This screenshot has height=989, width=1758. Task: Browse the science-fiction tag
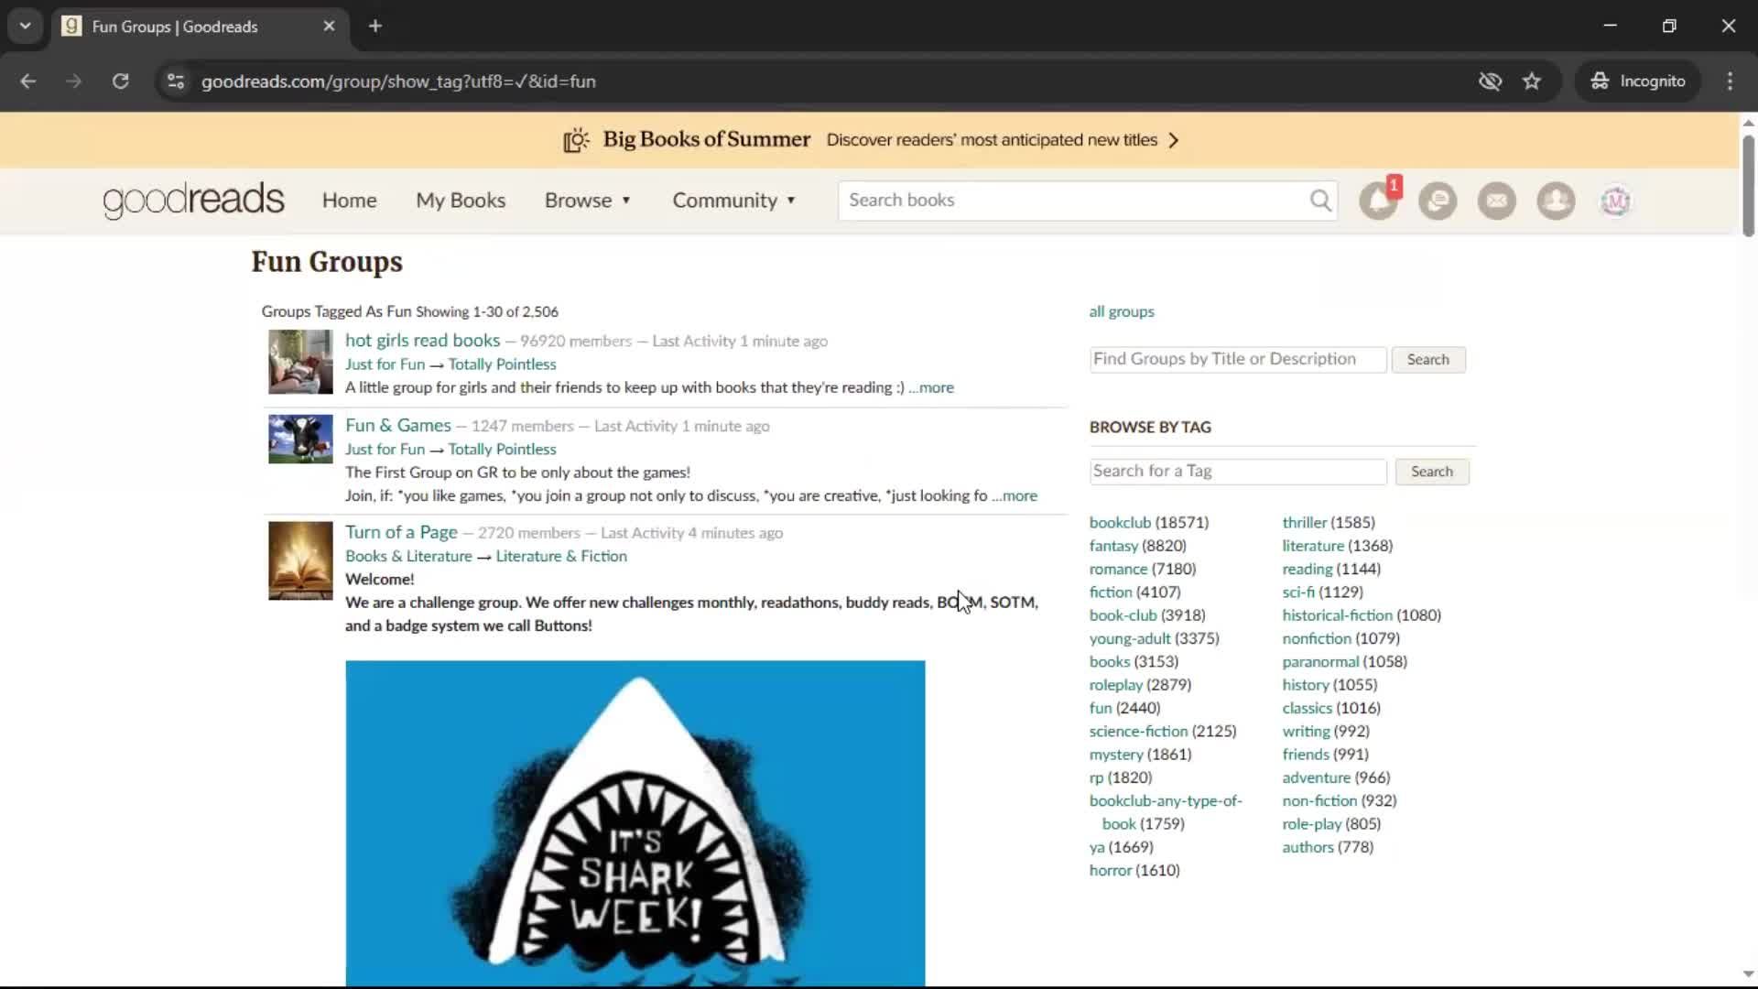(x=1138, y=731)
